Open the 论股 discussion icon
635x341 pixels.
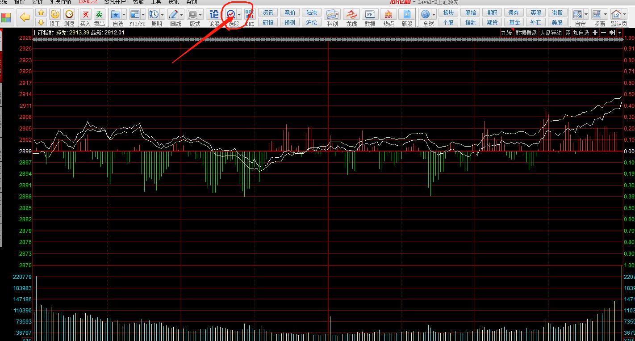coord(214,14)
